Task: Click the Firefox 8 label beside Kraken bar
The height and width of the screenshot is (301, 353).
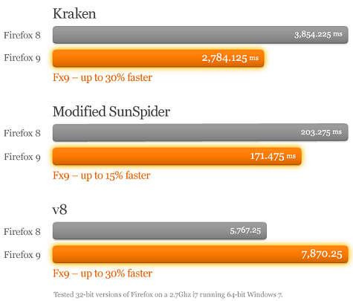Action: pos(22,35)
